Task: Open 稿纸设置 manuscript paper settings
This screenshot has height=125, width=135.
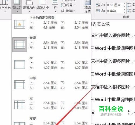Action: (87, 6)
